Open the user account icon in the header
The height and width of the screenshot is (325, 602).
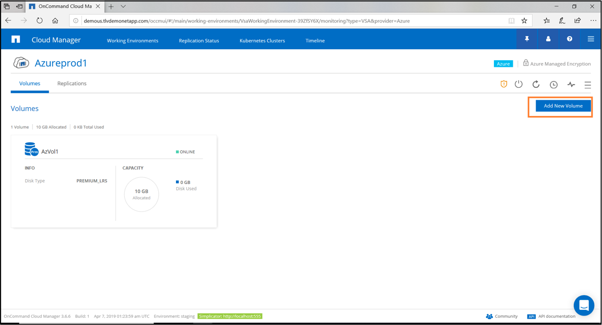(x=548, y=39)
